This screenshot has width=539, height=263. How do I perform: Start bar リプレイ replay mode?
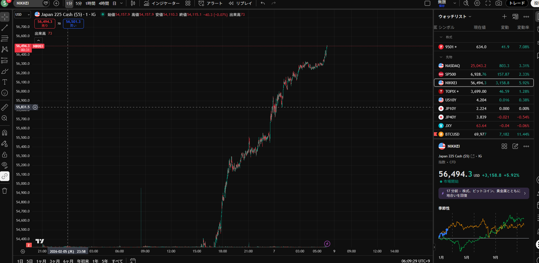click(x=240, y=3)
